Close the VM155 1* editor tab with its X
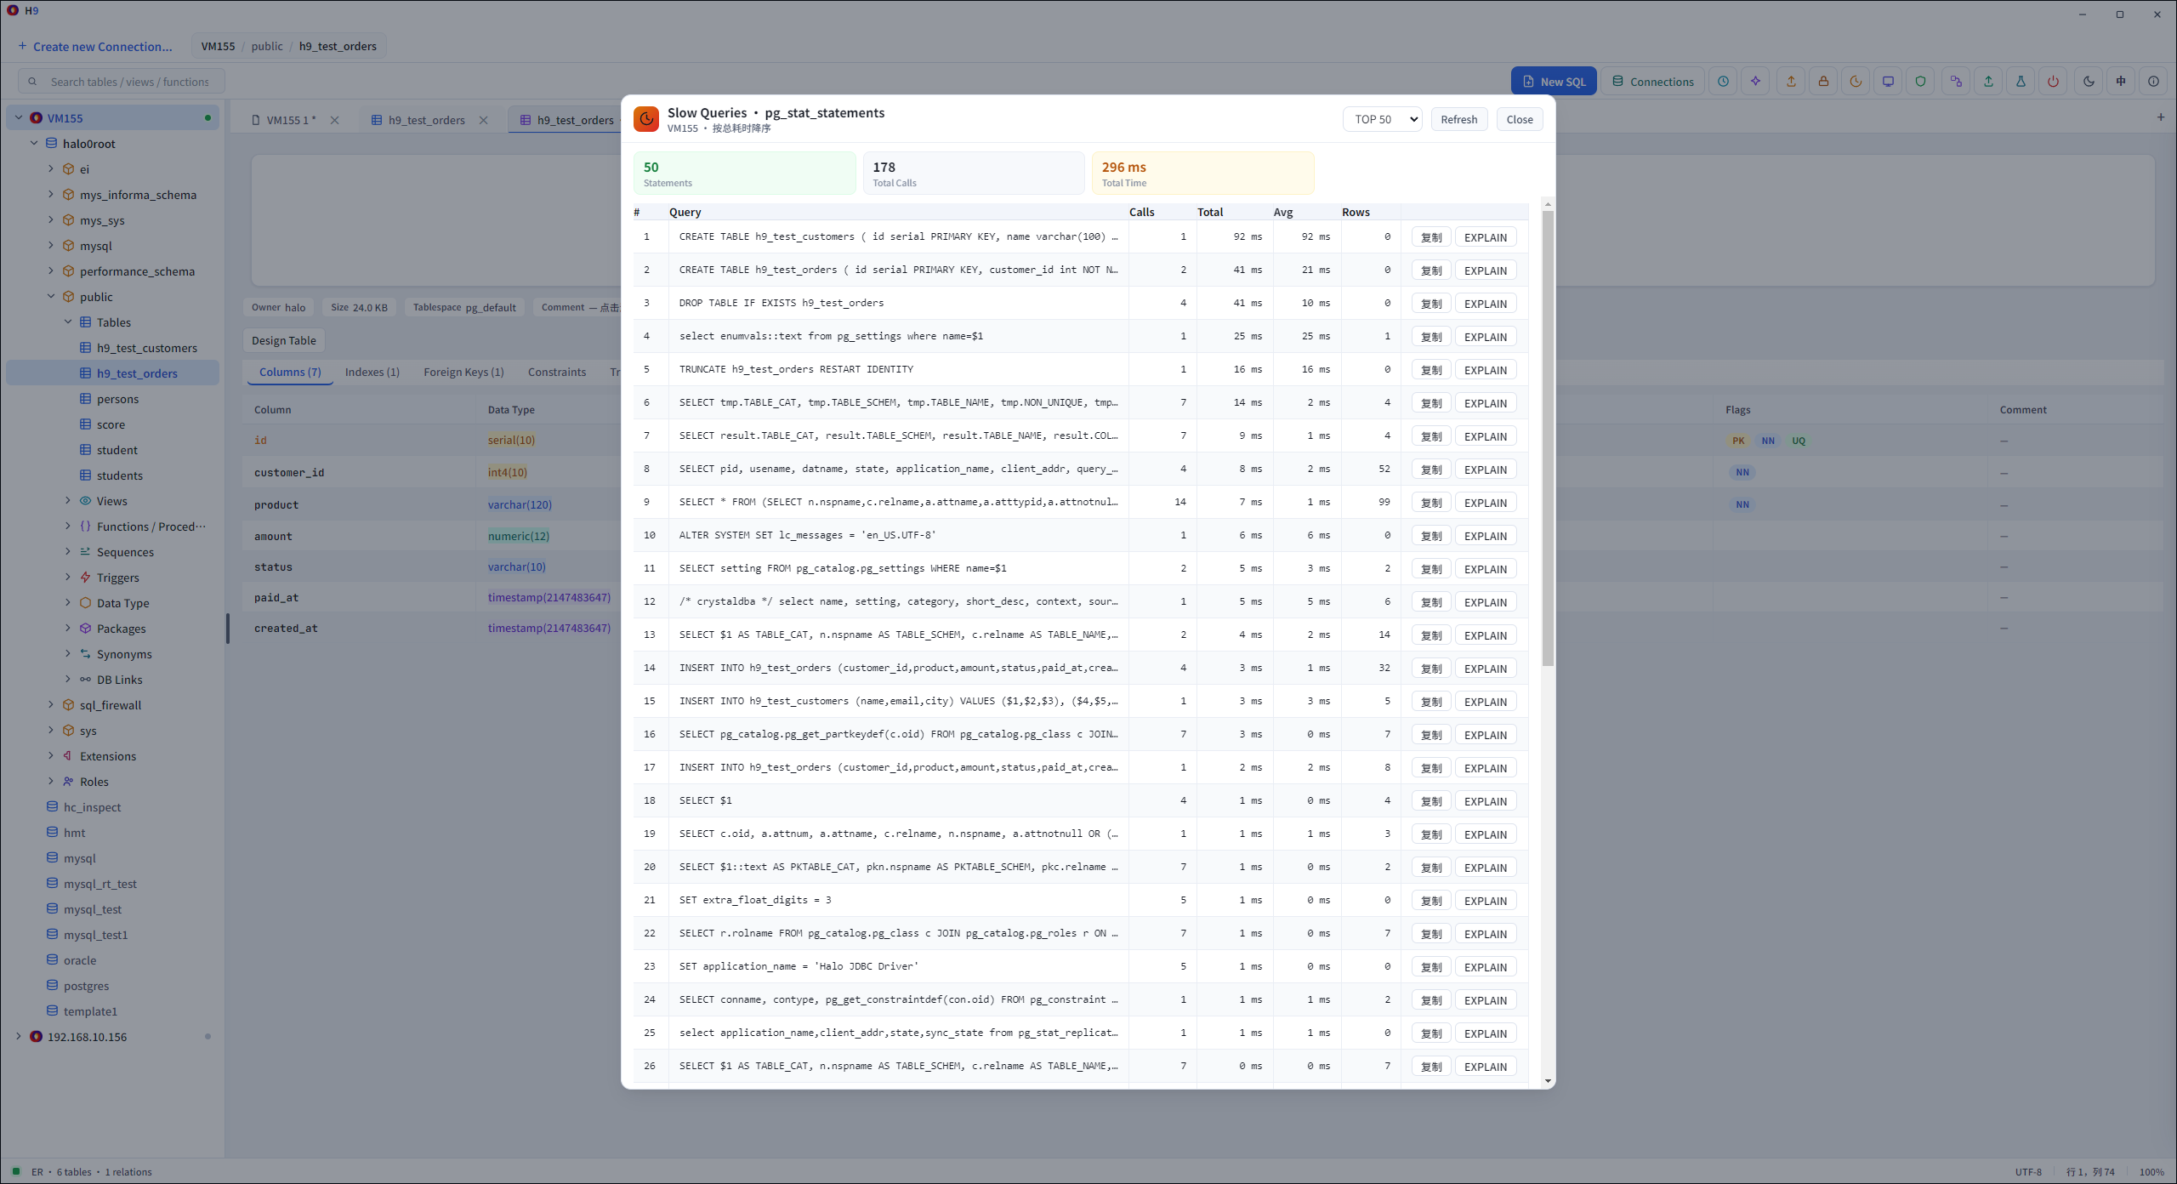Screen dimensions: 2177x1184 tap(335, 120)
